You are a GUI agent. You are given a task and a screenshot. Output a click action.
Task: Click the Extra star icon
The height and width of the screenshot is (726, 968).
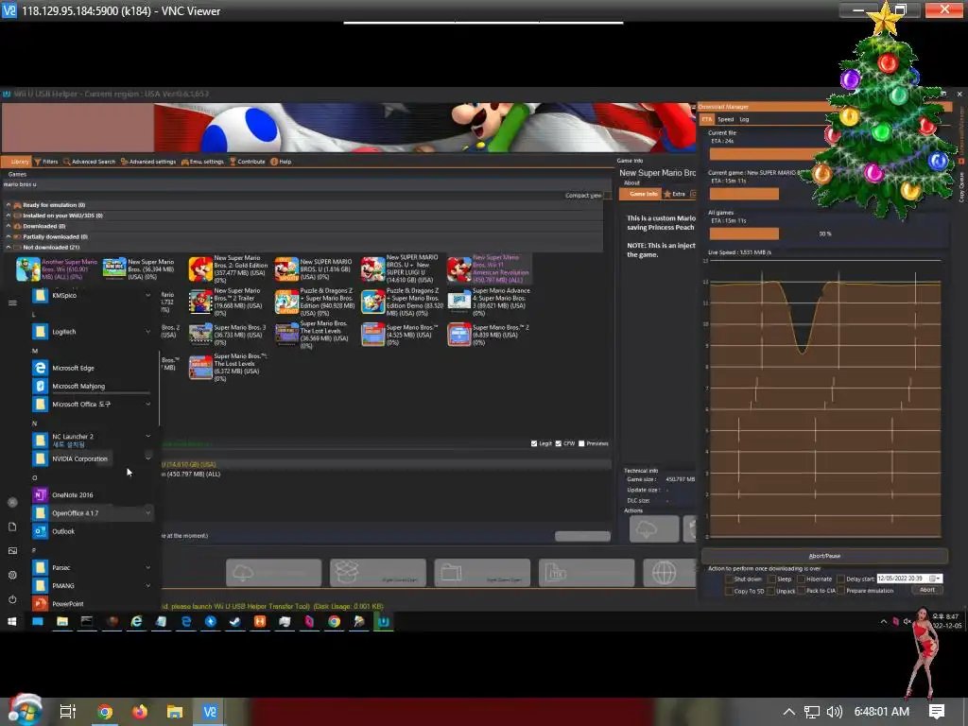point(667,194)
